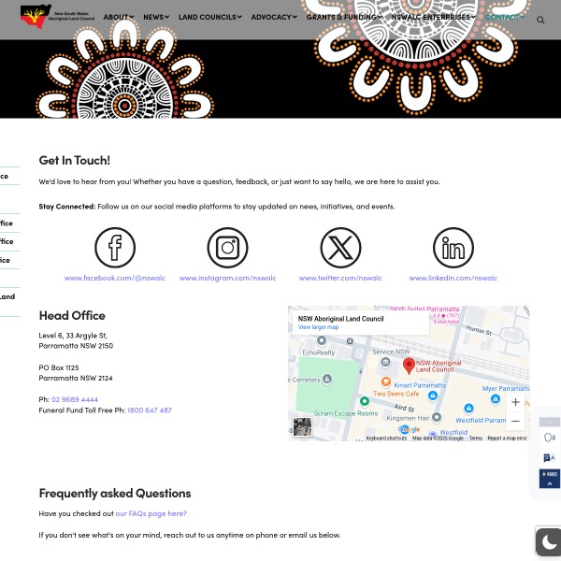Open the Instagram circle icon
The height and width of the screenshot is (561, 561).
pos(227,248)
